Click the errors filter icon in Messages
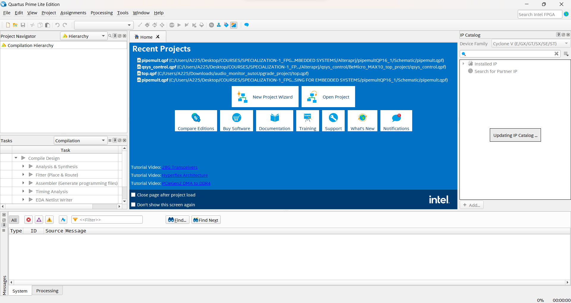571x303 pixels. click(x=28, y=220)
